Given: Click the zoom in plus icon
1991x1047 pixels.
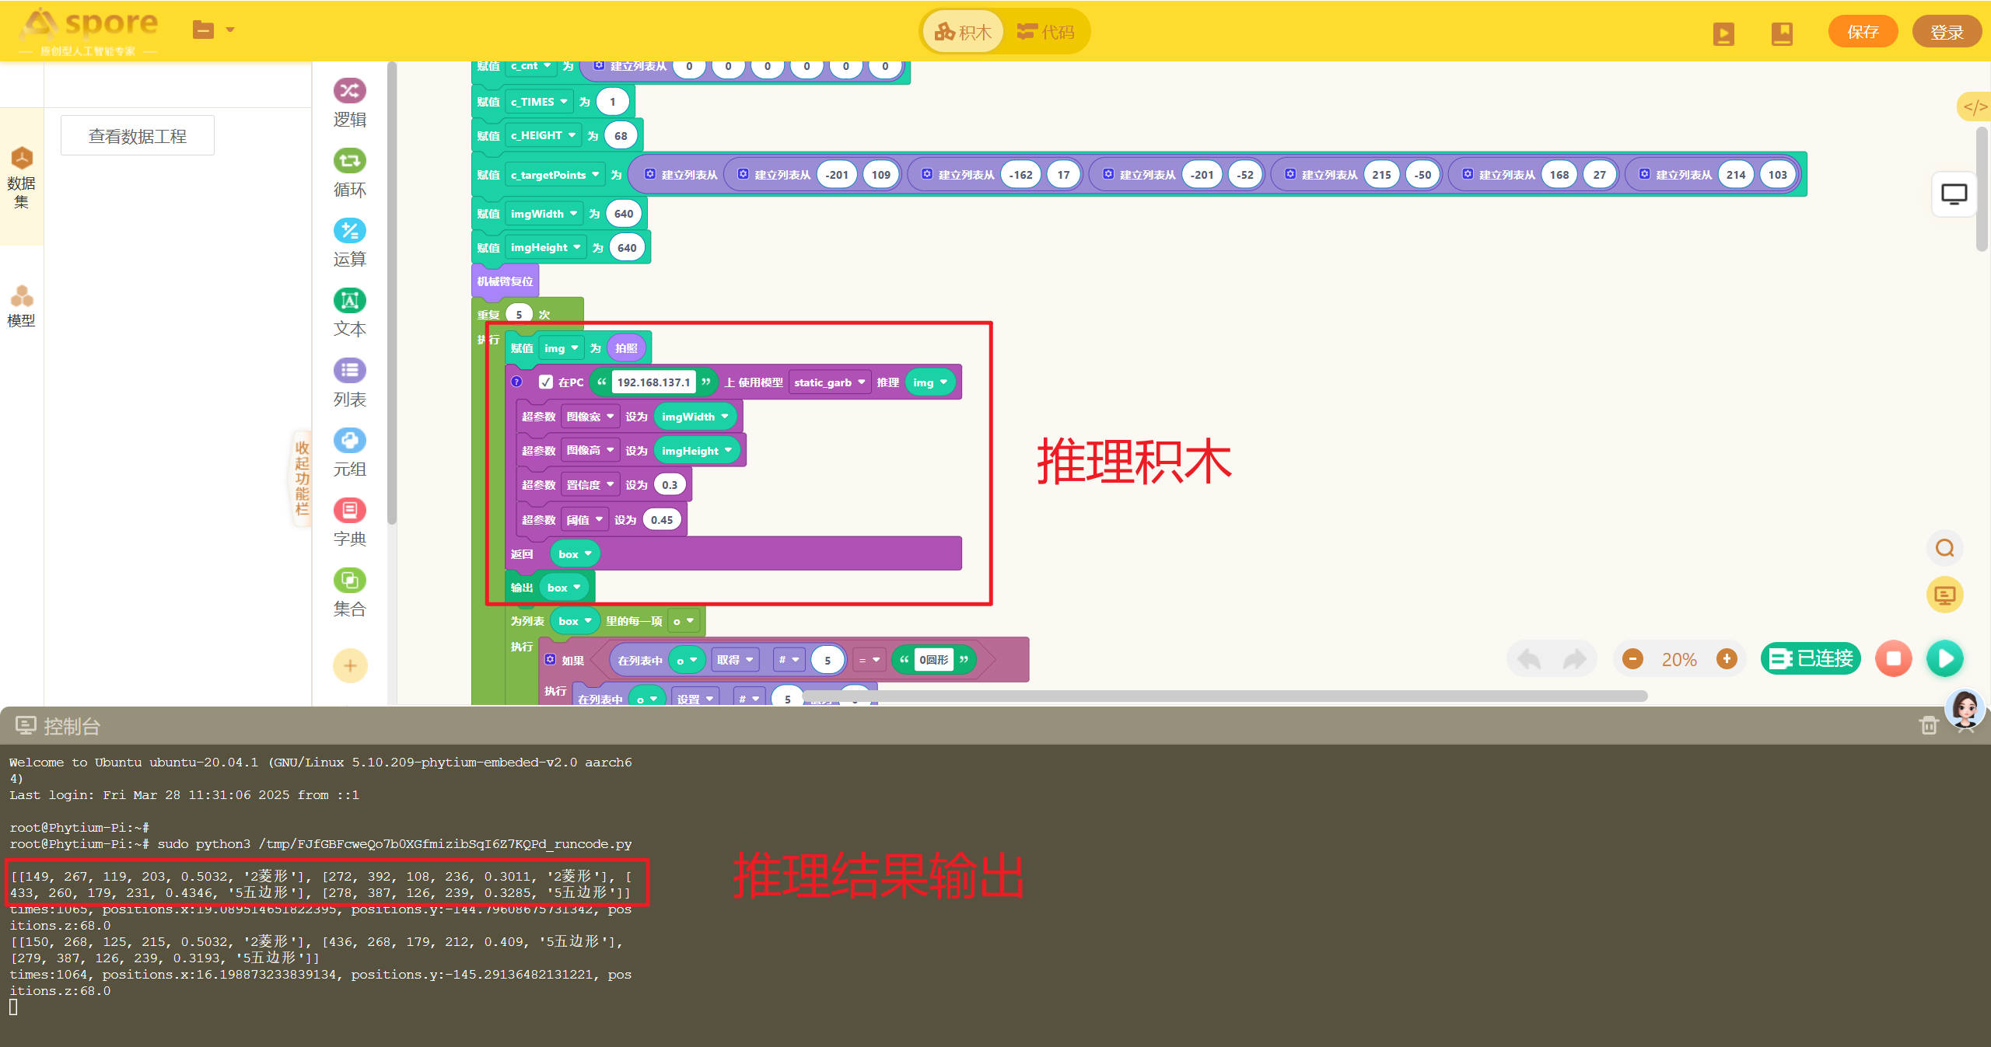Looking at the screenshot, I should 1727,659.
